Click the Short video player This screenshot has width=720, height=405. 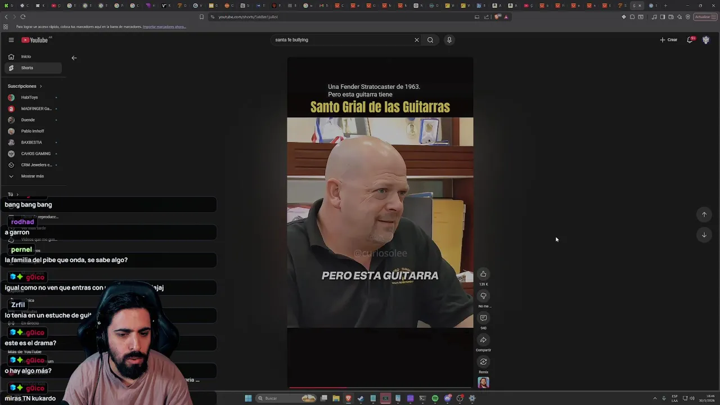[380, 223]
